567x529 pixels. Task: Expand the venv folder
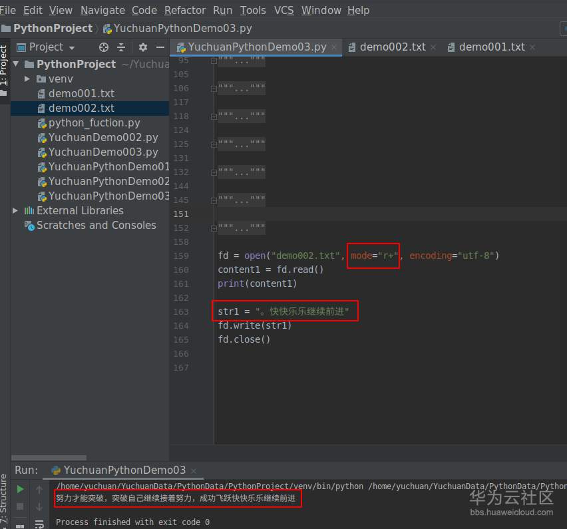[27, 79]
